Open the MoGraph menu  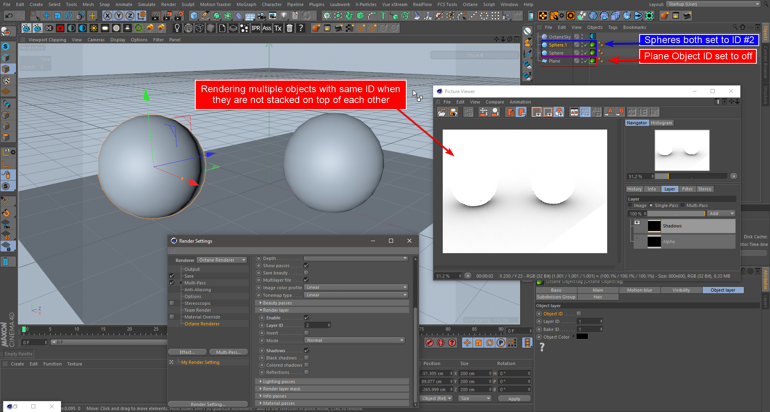pyautogui.click(x=246, y=4)
